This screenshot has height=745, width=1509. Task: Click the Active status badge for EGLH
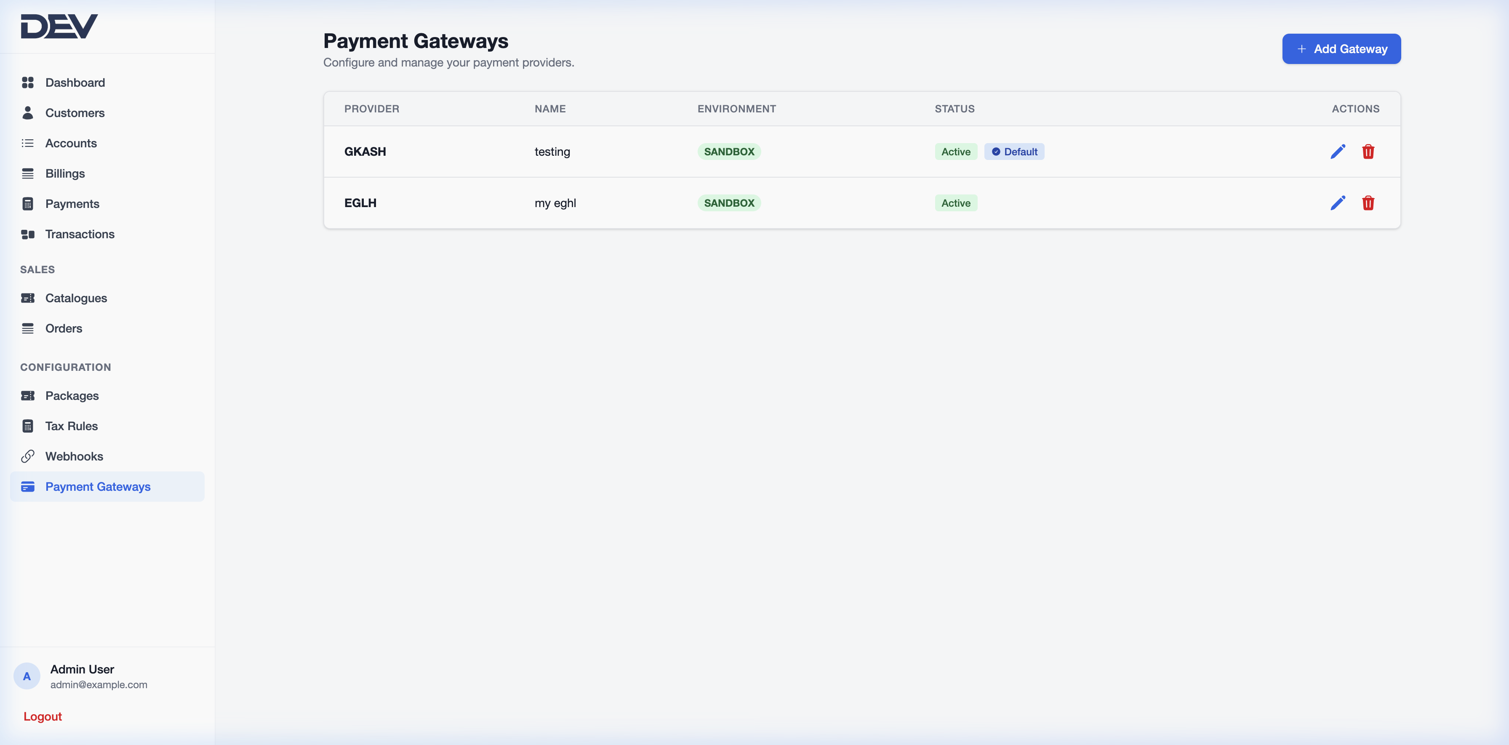[x=955, y=202]
